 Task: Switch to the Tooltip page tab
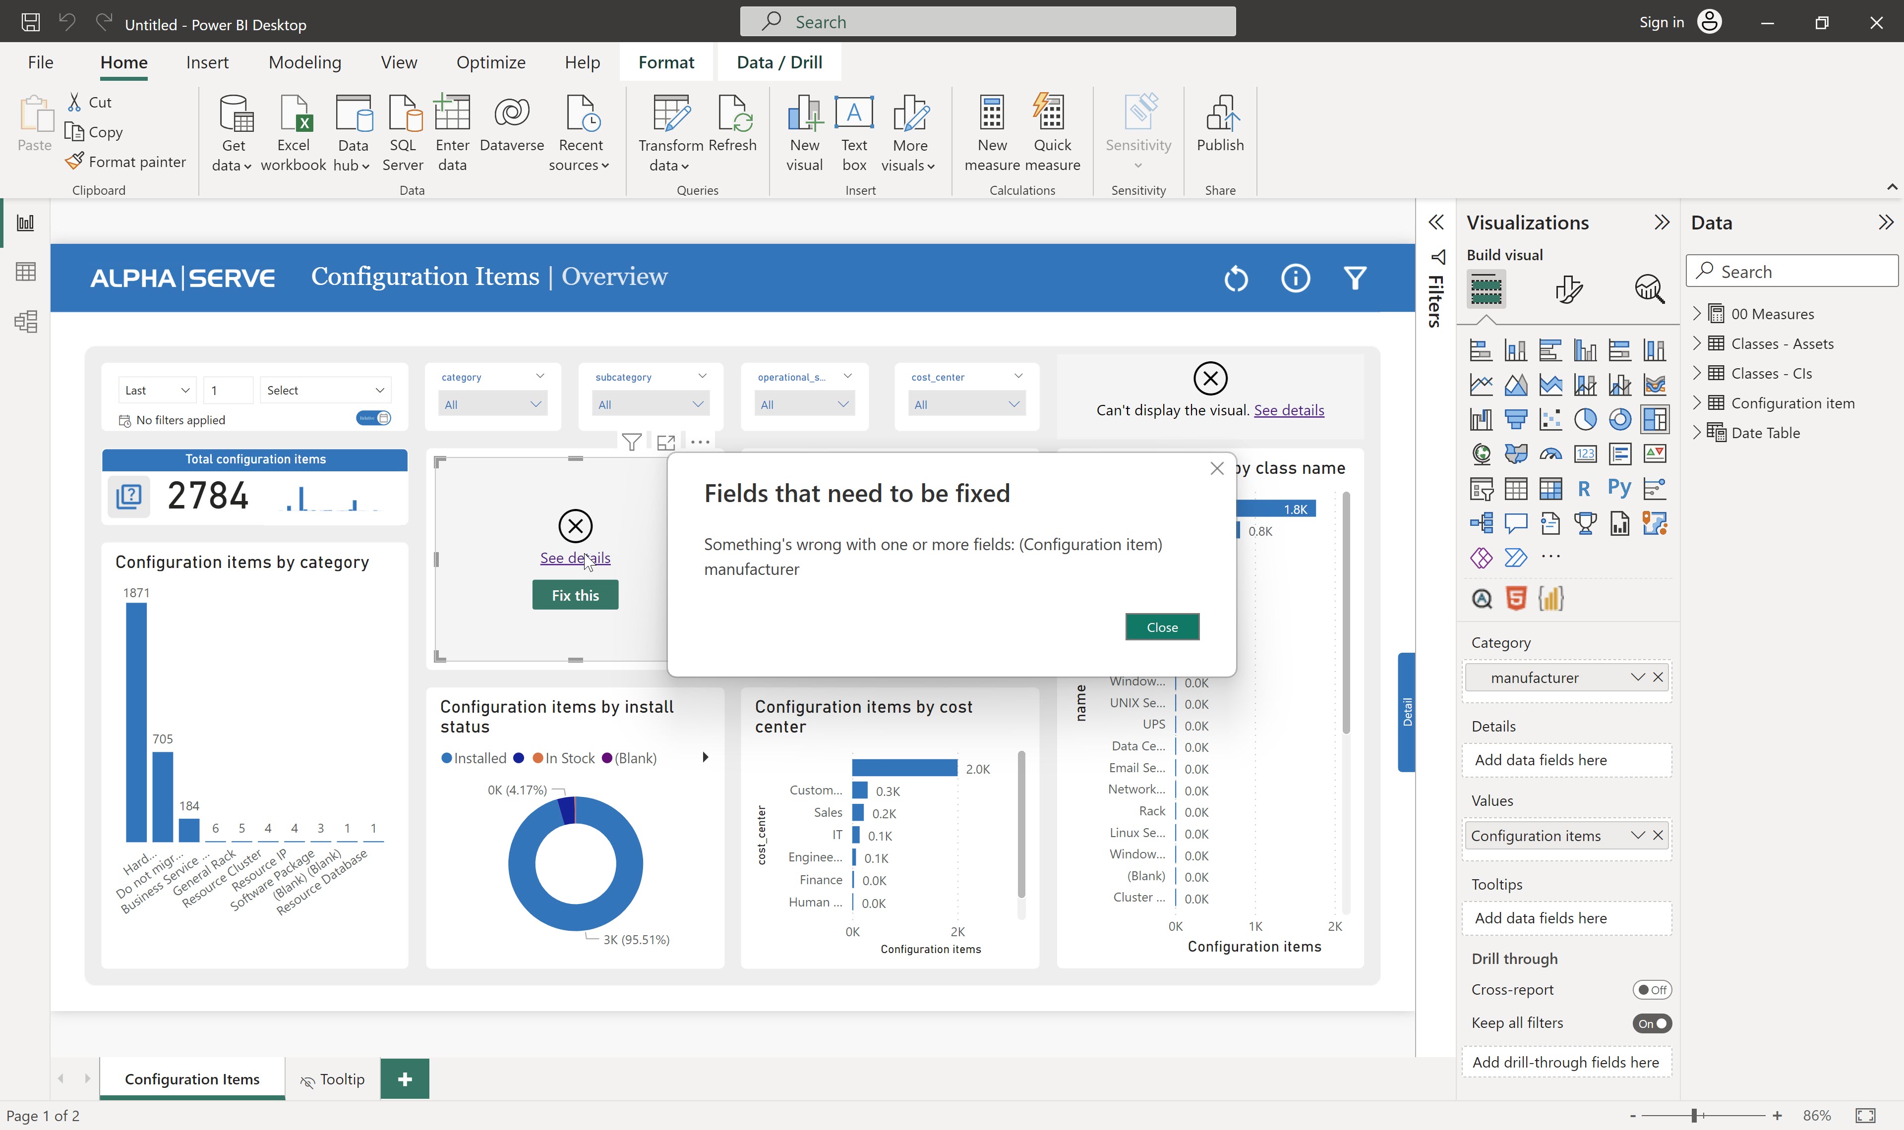[333, 1079]
